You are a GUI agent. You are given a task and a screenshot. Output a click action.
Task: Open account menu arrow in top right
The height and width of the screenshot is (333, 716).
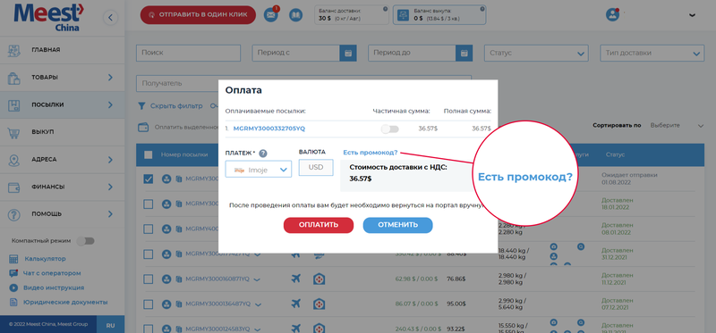tap(692, 15)
